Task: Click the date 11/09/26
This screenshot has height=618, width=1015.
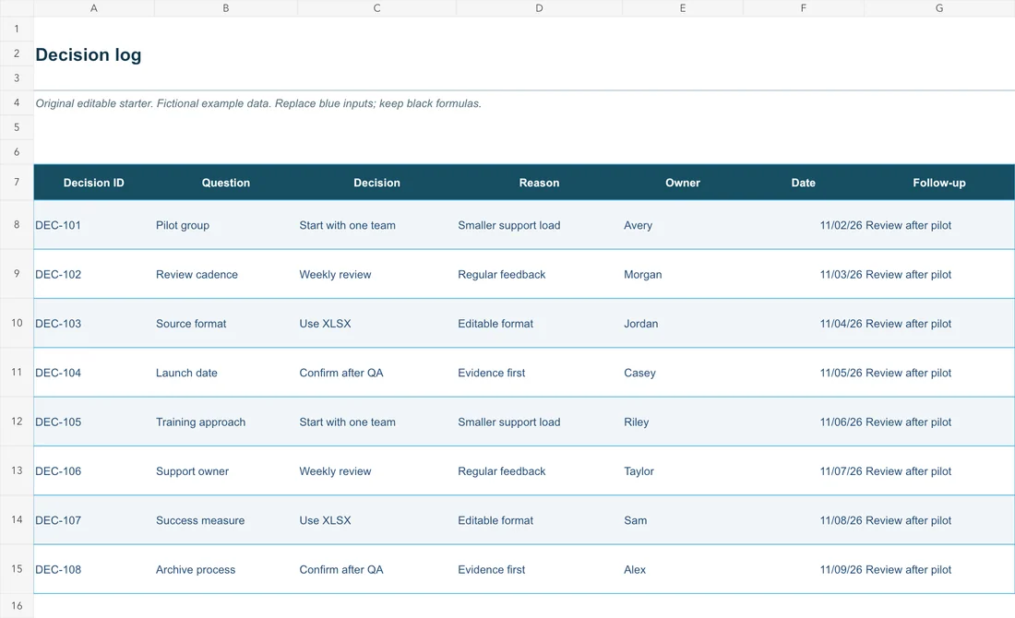Action: (x=841, y=569)
